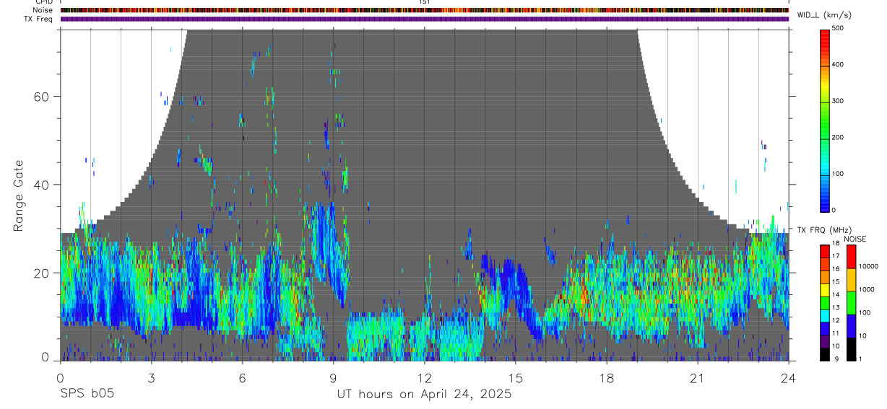Click the 40 range gate tick label
The height and width of the screenshot is (409, 887).
45,185
